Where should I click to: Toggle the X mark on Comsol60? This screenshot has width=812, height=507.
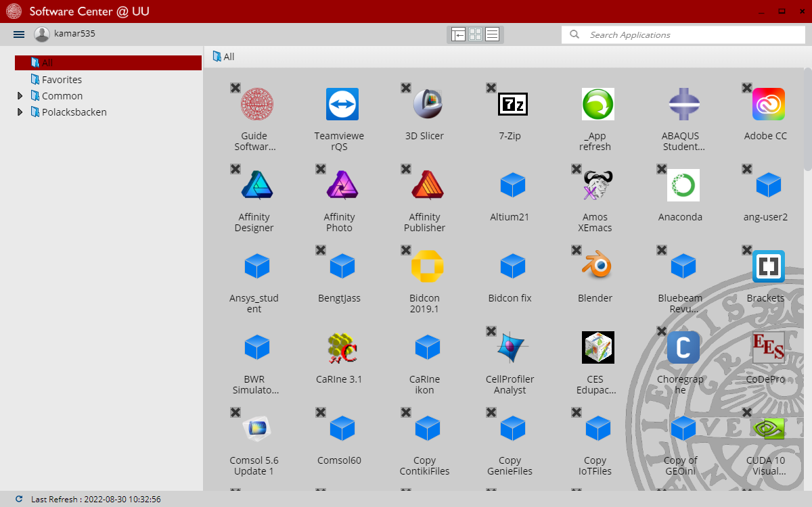321,412
